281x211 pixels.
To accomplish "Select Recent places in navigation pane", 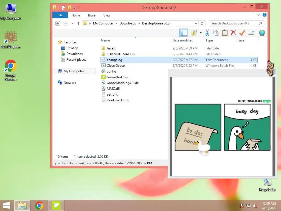I will 76,60.
